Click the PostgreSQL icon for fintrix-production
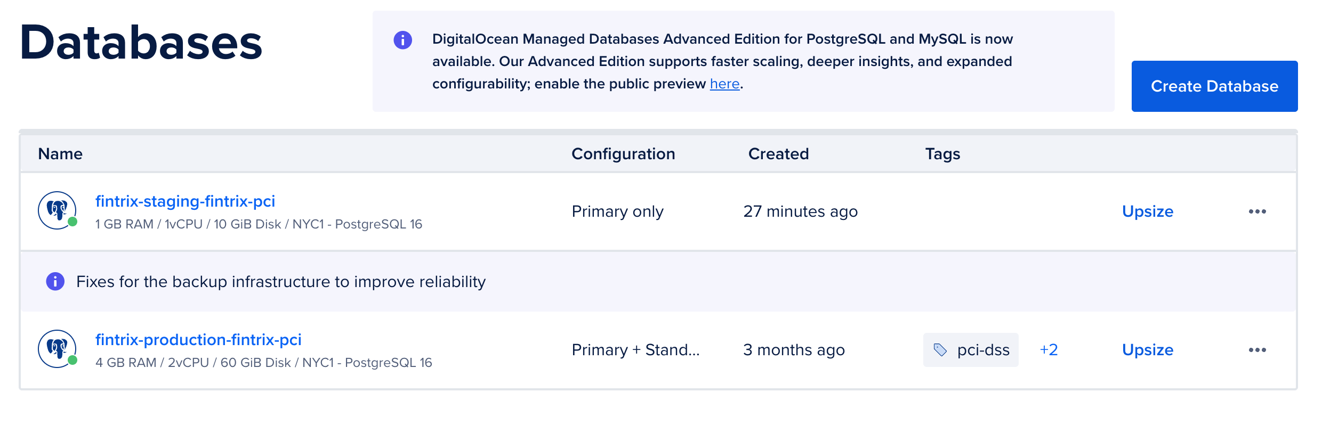The image size is (1338, 425). pyautogui.click(x=57, y=349)
